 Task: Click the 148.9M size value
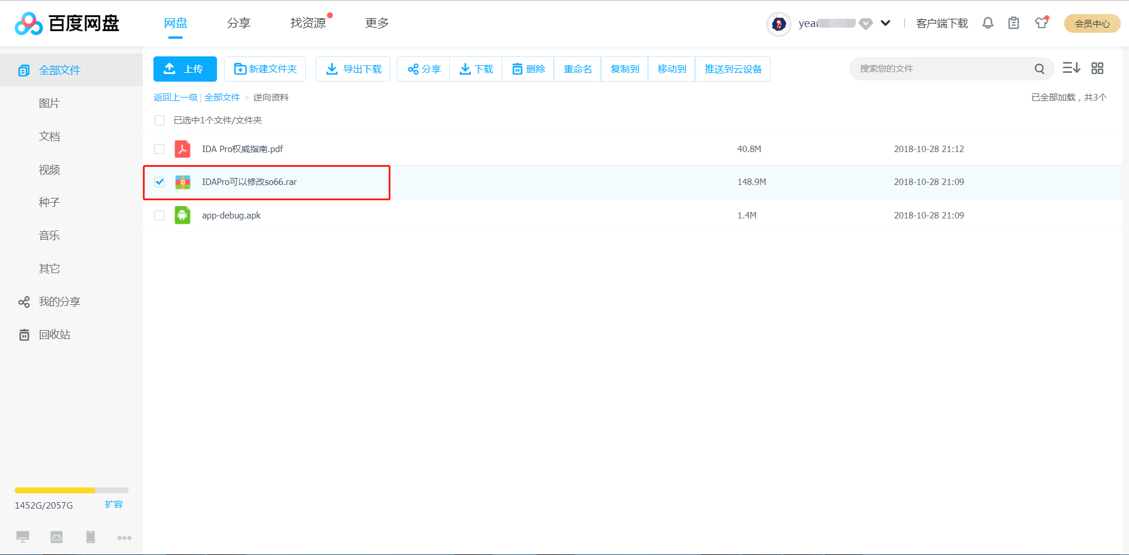(751, 182)
